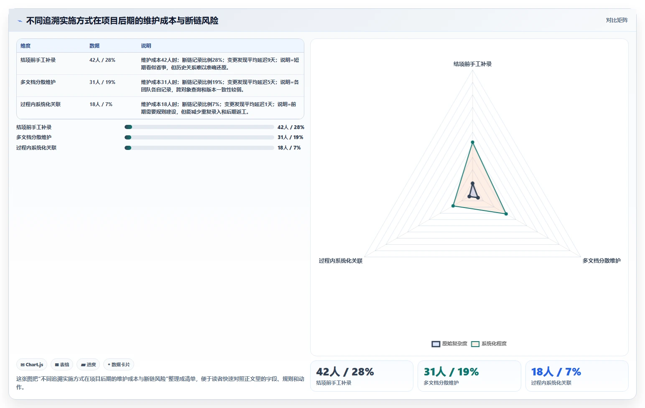Toggle 原始复杂度 legend item
Image resolution: width=645 pixels, height=408 pixels.
point(449,344)
